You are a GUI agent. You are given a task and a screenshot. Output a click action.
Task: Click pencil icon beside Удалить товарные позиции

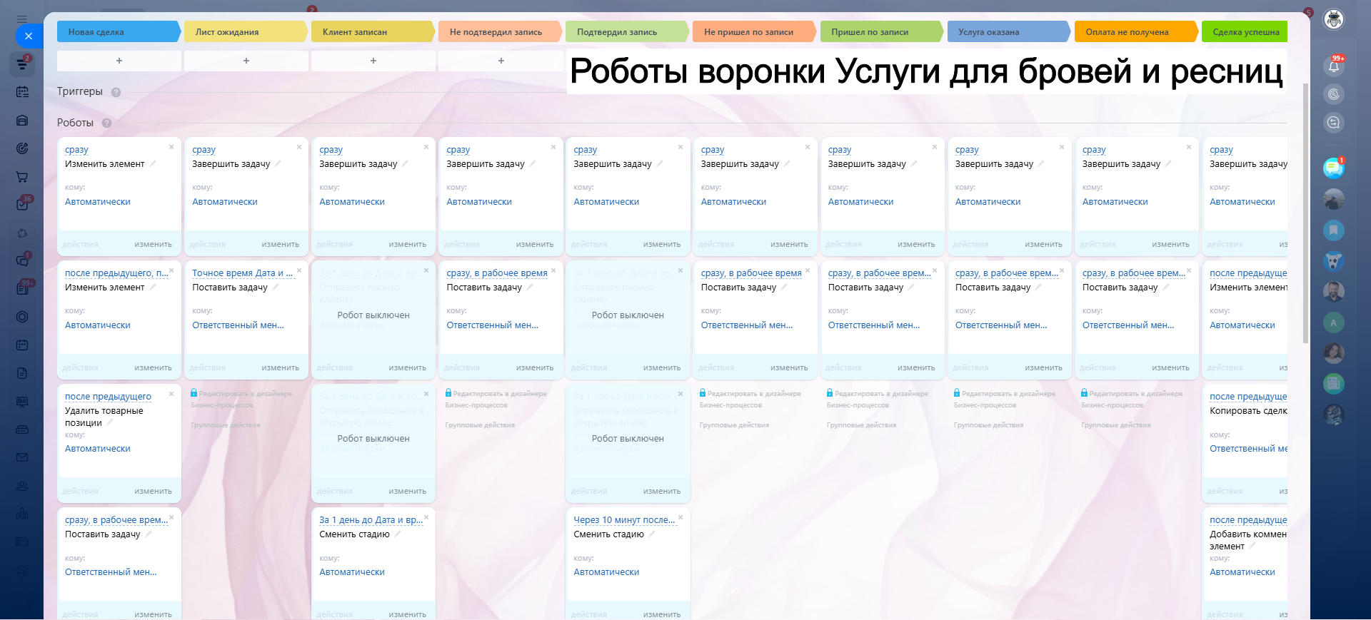110,422
